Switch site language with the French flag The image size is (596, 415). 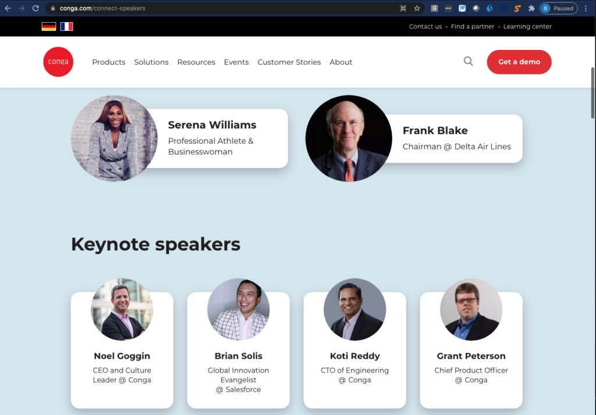point(66,26)
